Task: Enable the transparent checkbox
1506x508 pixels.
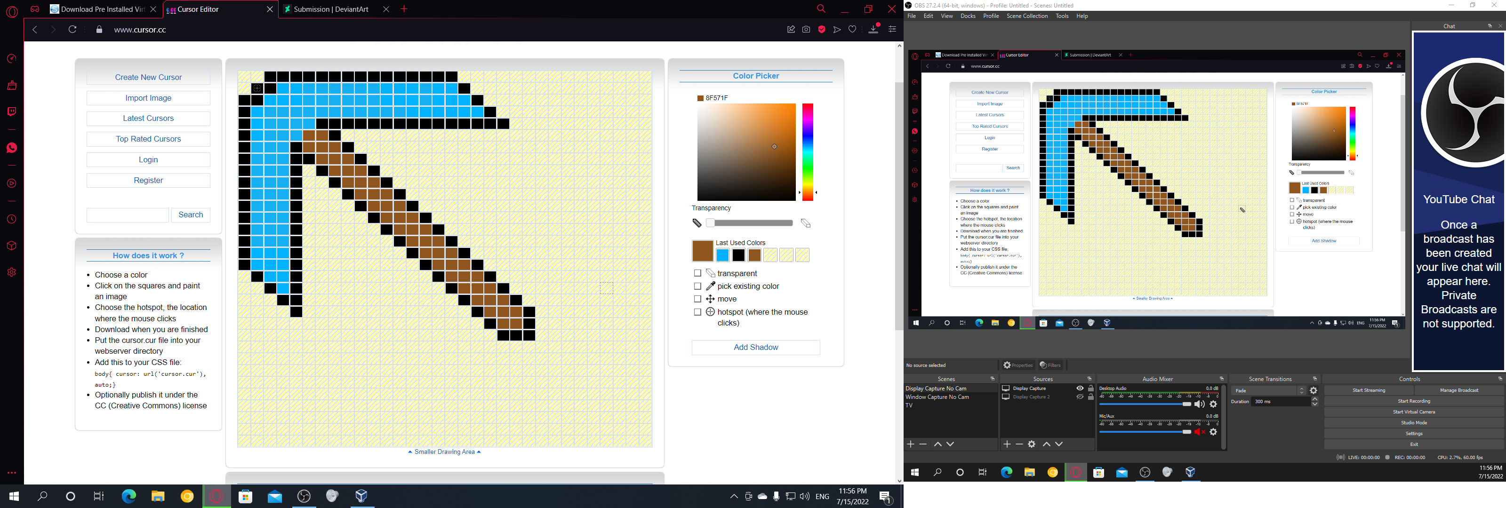Action: point(697,273)
